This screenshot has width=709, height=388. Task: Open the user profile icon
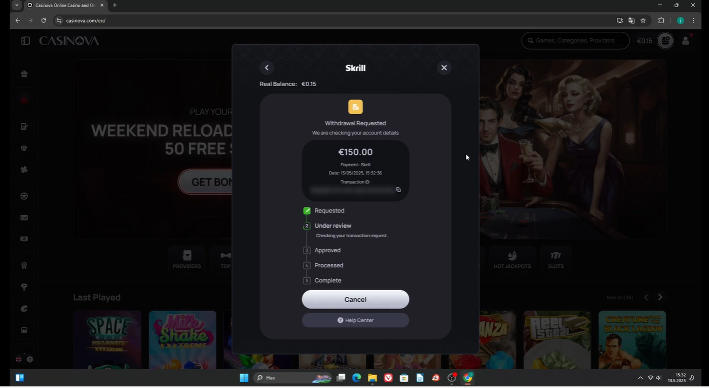(x=686, y=41)
